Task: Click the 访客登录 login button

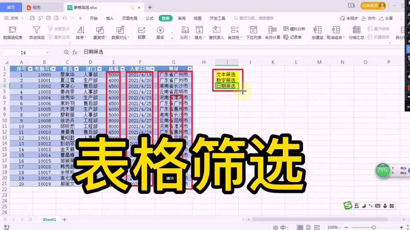Action: pyautogui.click(x=373, y=6)
